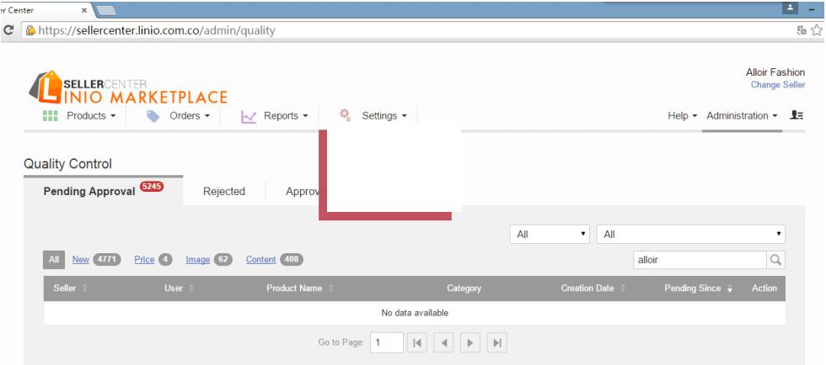Image resolution: width=826 pixels, height=365 pixels.
Task: Filter by New products
Action: 81,260
